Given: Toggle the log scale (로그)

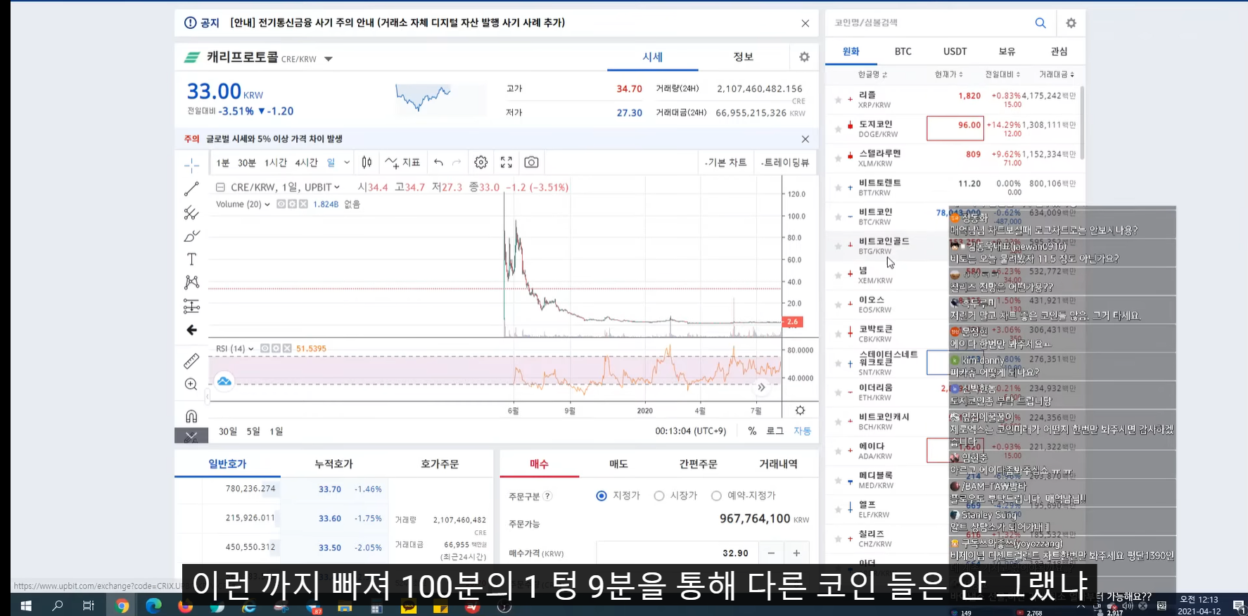Looking at the screenshot, I should [x=775, y=431].
